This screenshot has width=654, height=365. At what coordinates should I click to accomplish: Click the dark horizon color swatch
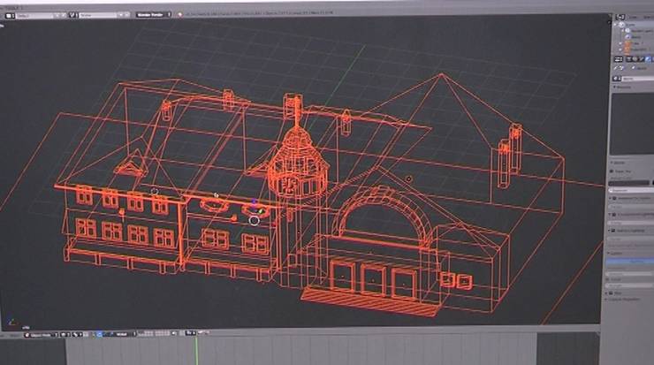pyautogui.click(x=629, y=183)
